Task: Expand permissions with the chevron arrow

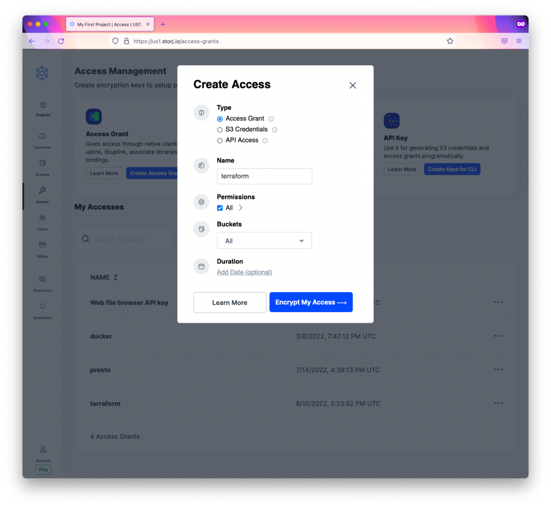Action: (x=240, y=207)
